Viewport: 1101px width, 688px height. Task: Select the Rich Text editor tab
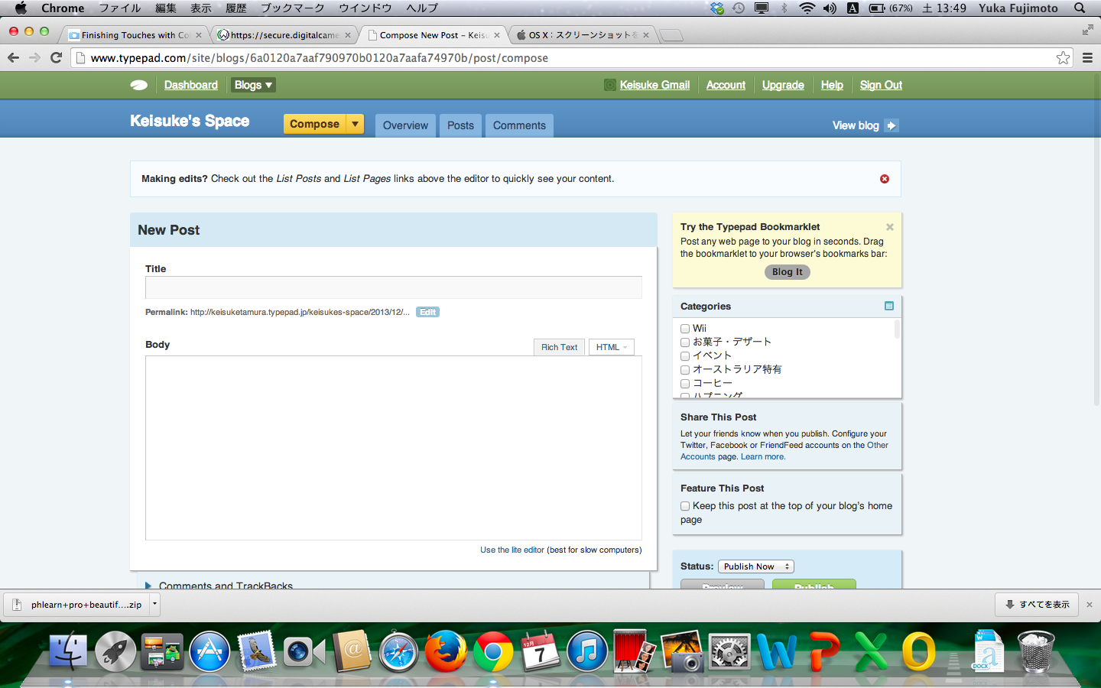tap(559, 347)
